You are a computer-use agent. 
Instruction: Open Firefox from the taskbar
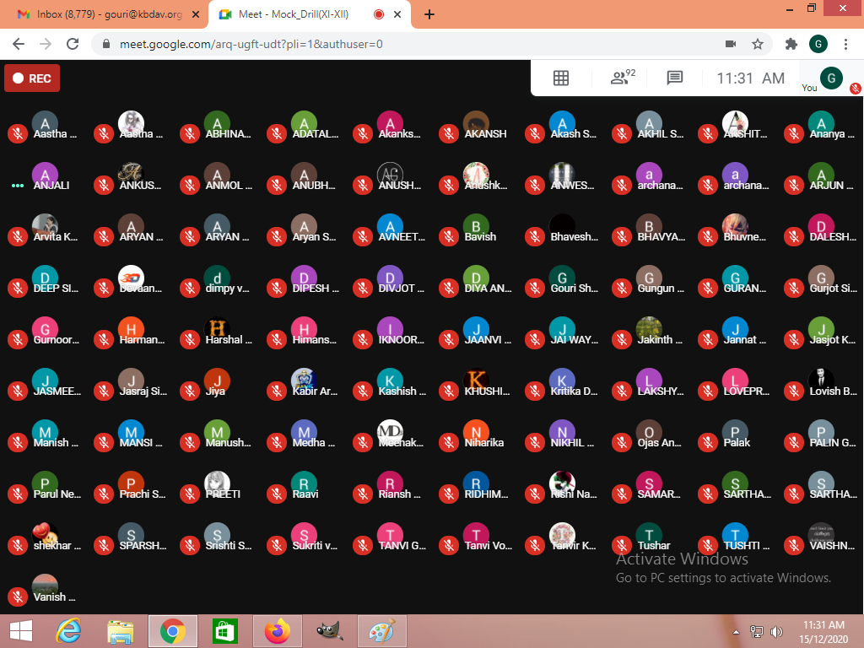pyautogui.click(x=277, y=631)
